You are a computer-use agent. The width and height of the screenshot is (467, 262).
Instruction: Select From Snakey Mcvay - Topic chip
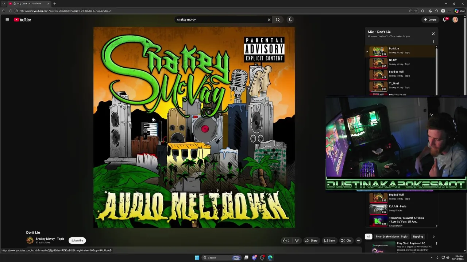pos(391,237)
